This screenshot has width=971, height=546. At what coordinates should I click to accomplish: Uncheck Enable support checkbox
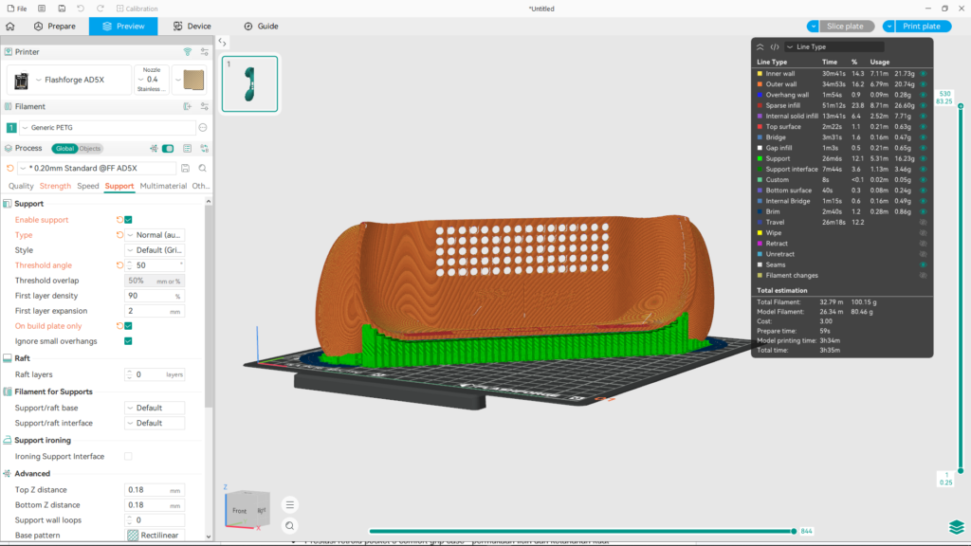128,220
